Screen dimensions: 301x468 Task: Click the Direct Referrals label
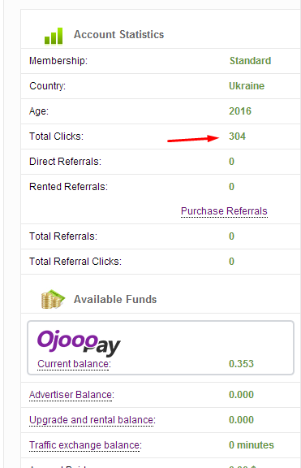pyautogui.click(x=65, y=162)
